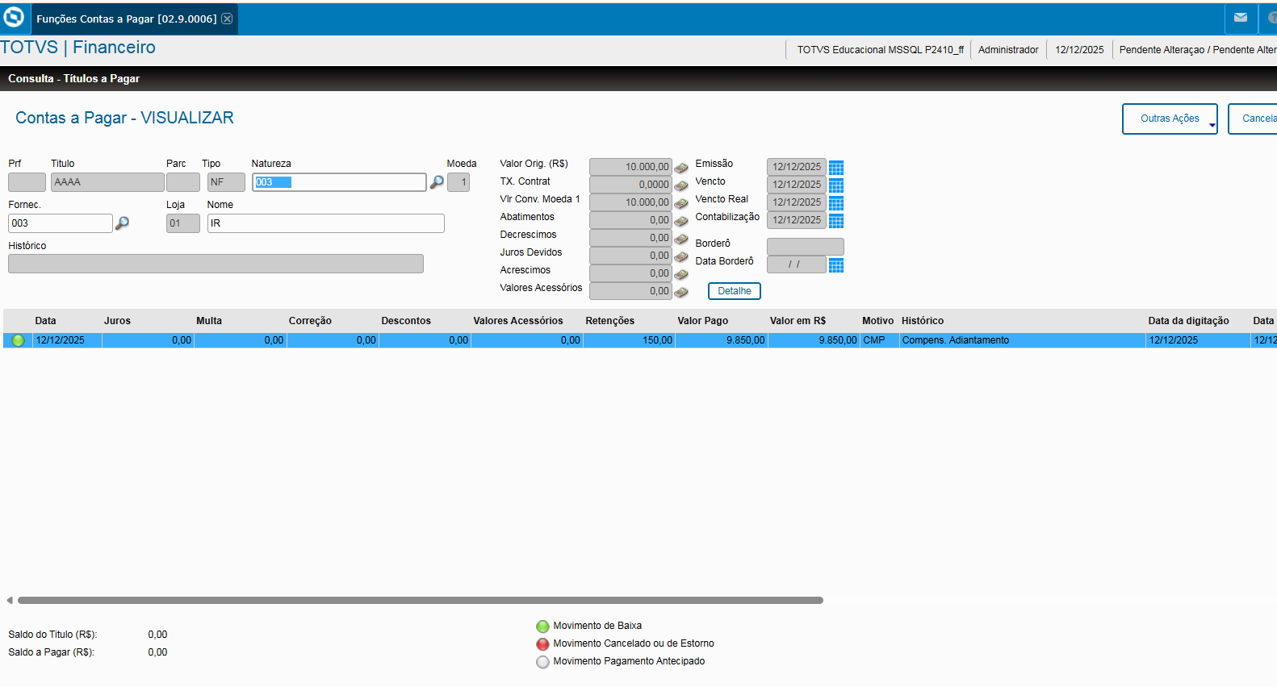Click Valor Pago column header

pyautogui.click(x=703, y=321)
